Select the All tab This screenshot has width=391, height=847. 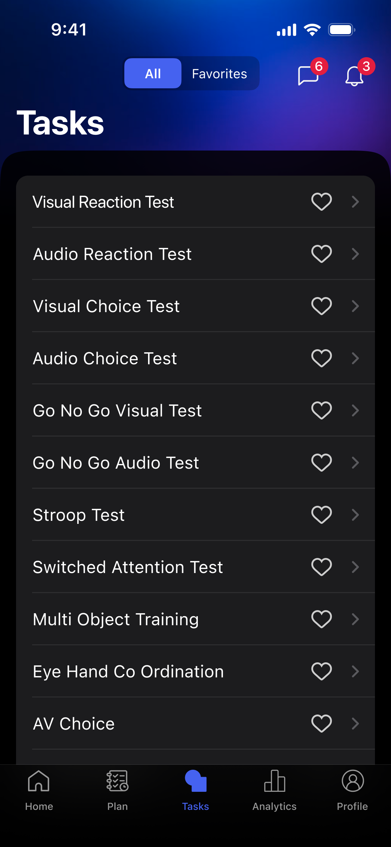click(x=153, y=74)
